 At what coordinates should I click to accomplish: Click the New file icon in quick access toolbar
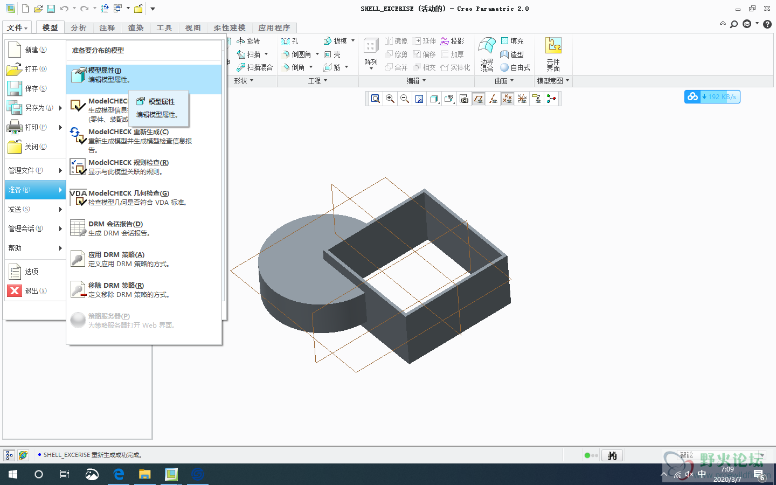click(25, 9)
